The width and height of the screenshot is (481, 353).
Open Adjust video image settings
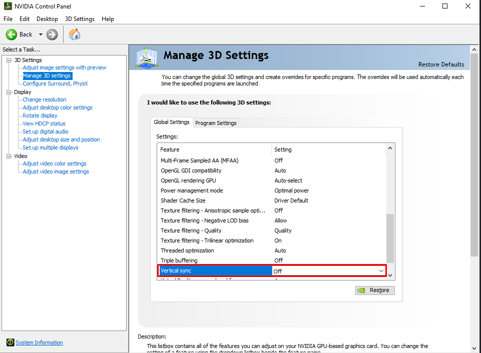click(x=56, y=171)
